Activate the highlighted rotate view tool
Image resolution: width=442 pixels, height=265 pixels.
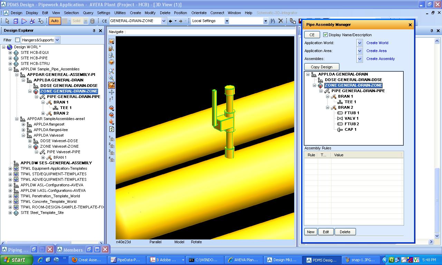[x=112, y=85]
